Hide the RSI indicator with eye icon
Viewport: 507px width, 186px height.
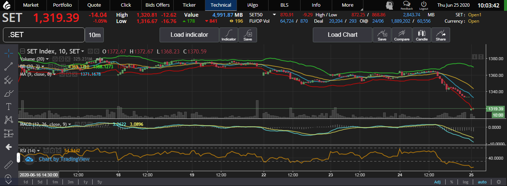[46, 151]
